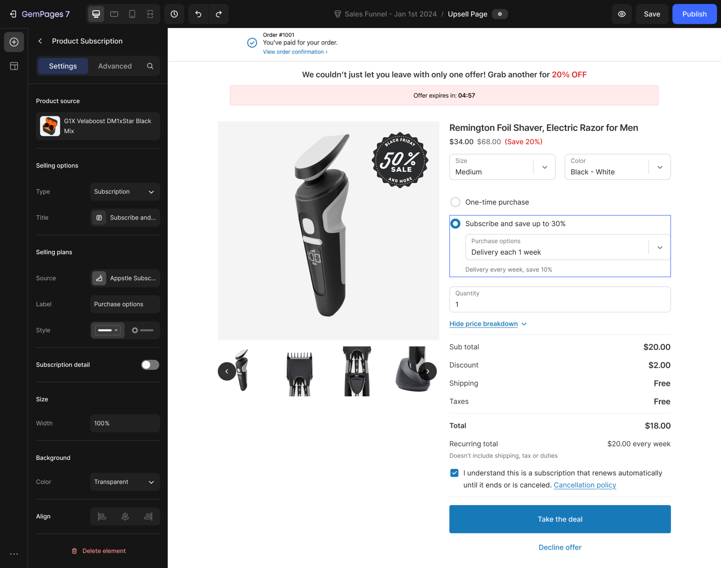The width and height of the screenshot is (721, 568).
Task: Search settings with magnifier icon
Action: click(x=150, y=66)
